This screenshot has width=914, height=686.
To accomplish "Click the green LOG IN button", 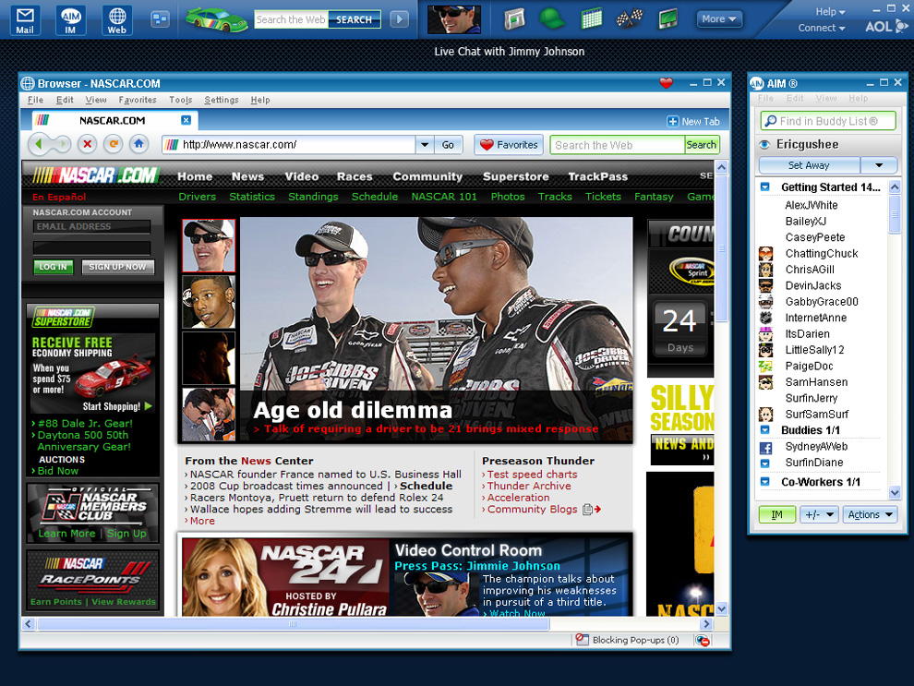I will click(x=54, y=267).
